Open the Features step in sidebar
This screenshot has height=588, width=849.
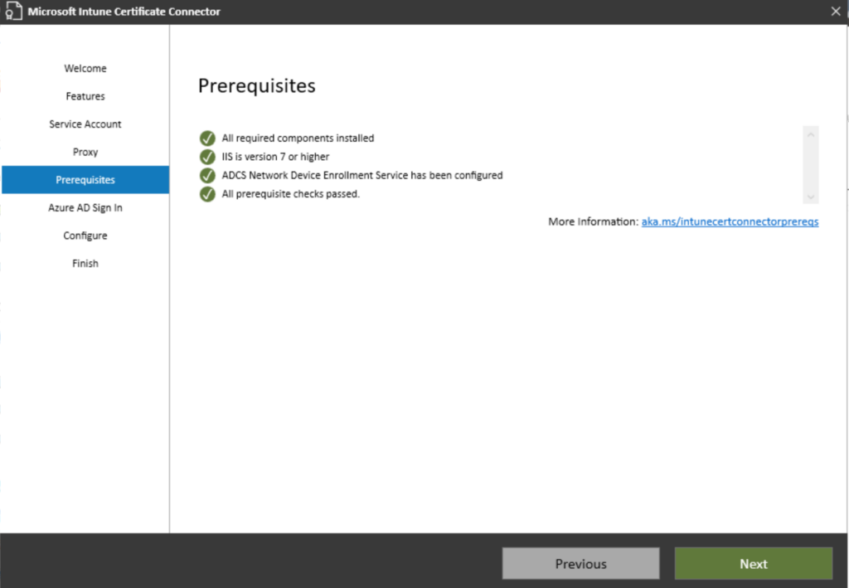[85, 96]
